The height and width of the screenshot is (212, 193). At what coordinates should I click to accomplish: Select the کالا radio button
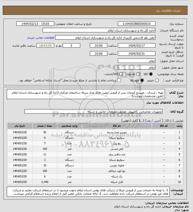(x=151, y=74)
